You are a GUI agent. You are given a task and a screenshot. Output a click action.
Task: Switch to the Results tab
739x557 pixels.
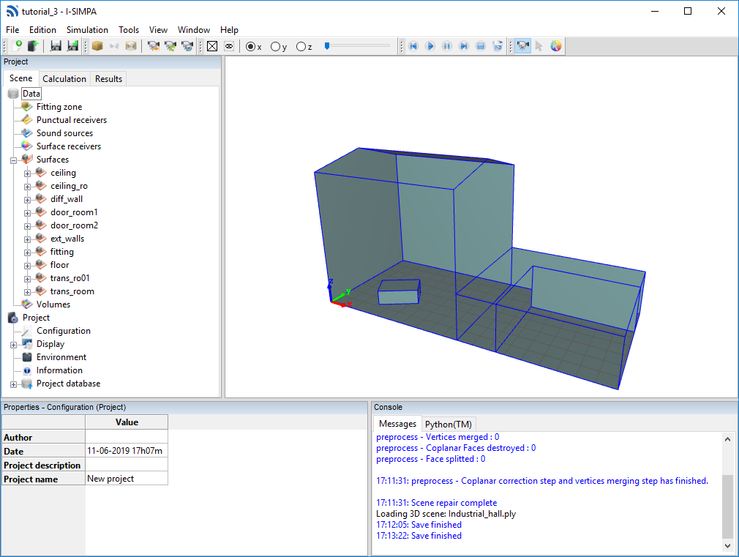(108, 79)
